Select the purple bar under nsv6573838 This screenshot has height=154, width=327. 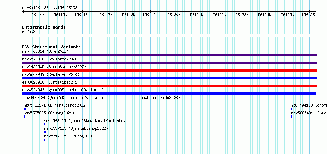pyautogui.click(x=169, y=63)
